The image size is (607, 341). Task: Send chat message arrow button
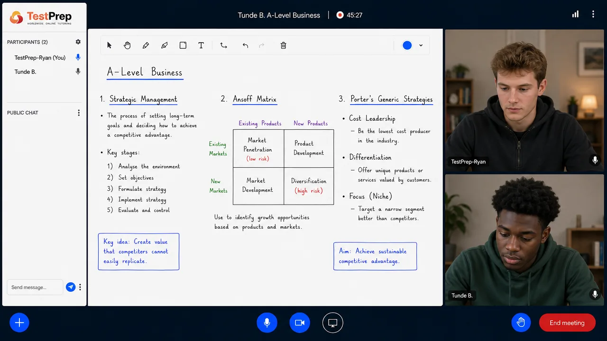(x=71, y=287)
